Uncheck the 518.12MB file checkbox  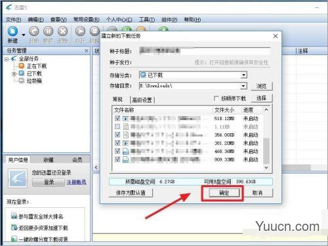coord(117,118)
